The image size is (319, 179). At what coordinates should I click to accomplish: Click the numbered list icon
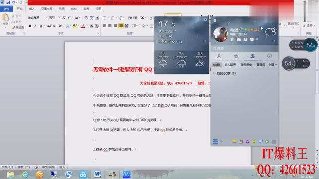(112, 18)
